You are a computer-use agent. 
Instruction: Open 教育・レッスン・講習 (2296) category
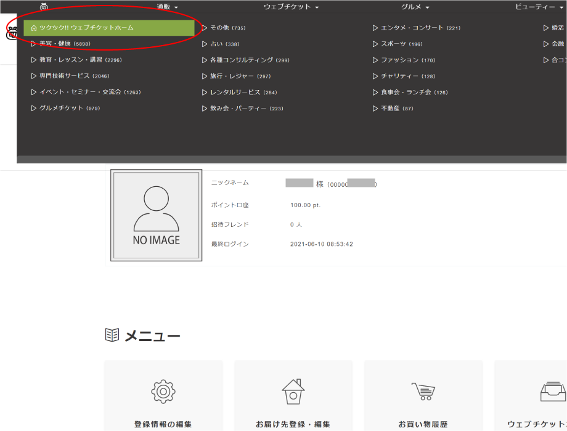point(76,60)
